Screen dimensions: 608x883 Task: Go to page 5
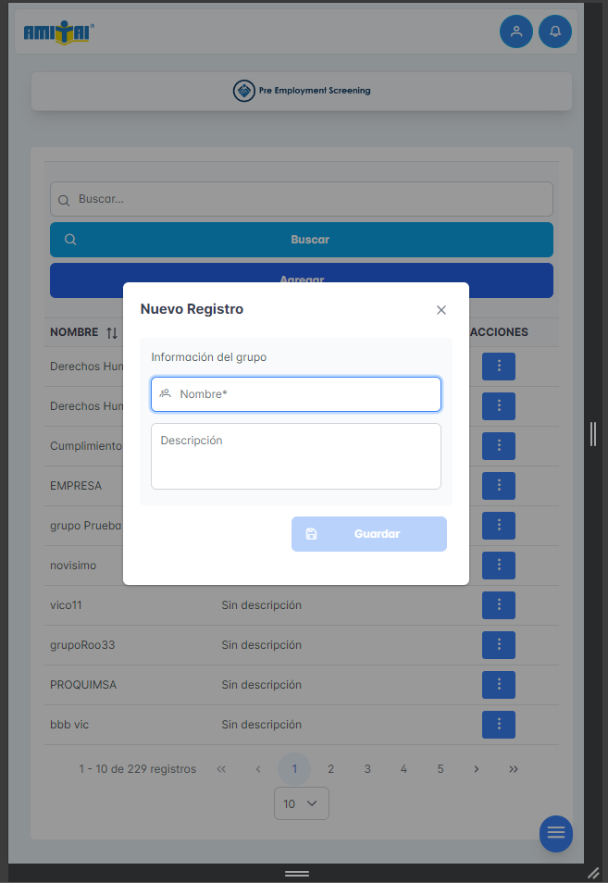coord(440,769)
